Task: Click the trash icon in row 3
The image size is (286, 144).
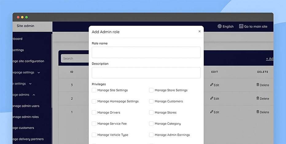Action: (258, 85)
